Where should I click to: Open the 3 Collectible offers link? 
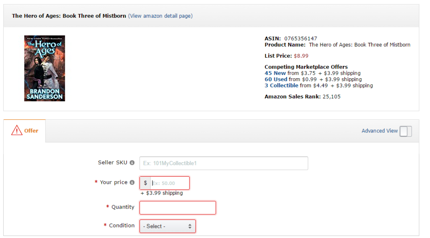281,85
